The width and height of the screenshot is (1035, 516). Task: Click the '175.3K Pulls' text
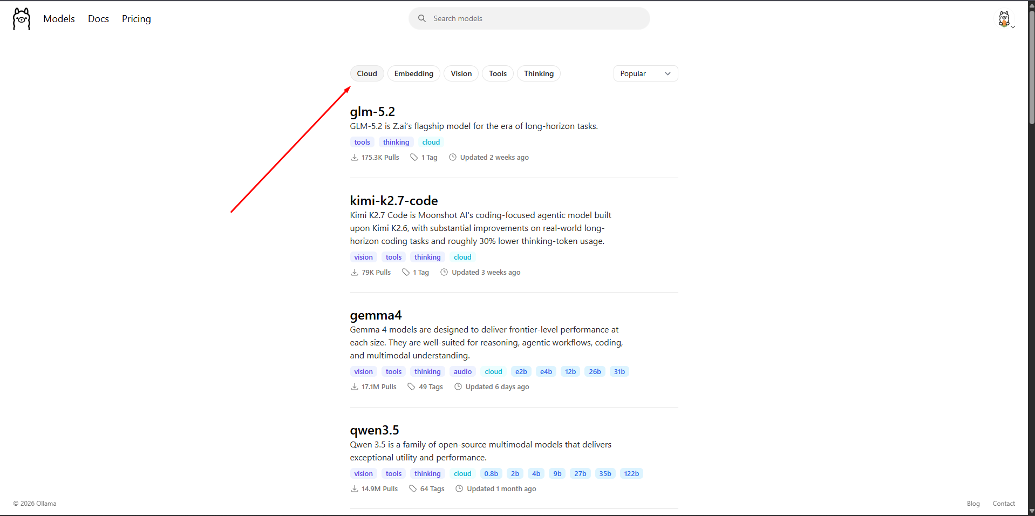pyautogui.click(x=380, y=158)
